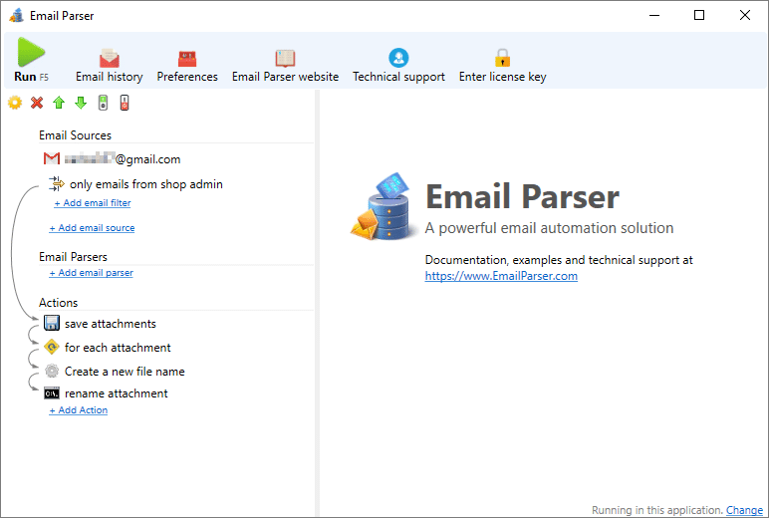Click the red X delete icon
This screenshot has width=769, height=518.
click(37, 103)
